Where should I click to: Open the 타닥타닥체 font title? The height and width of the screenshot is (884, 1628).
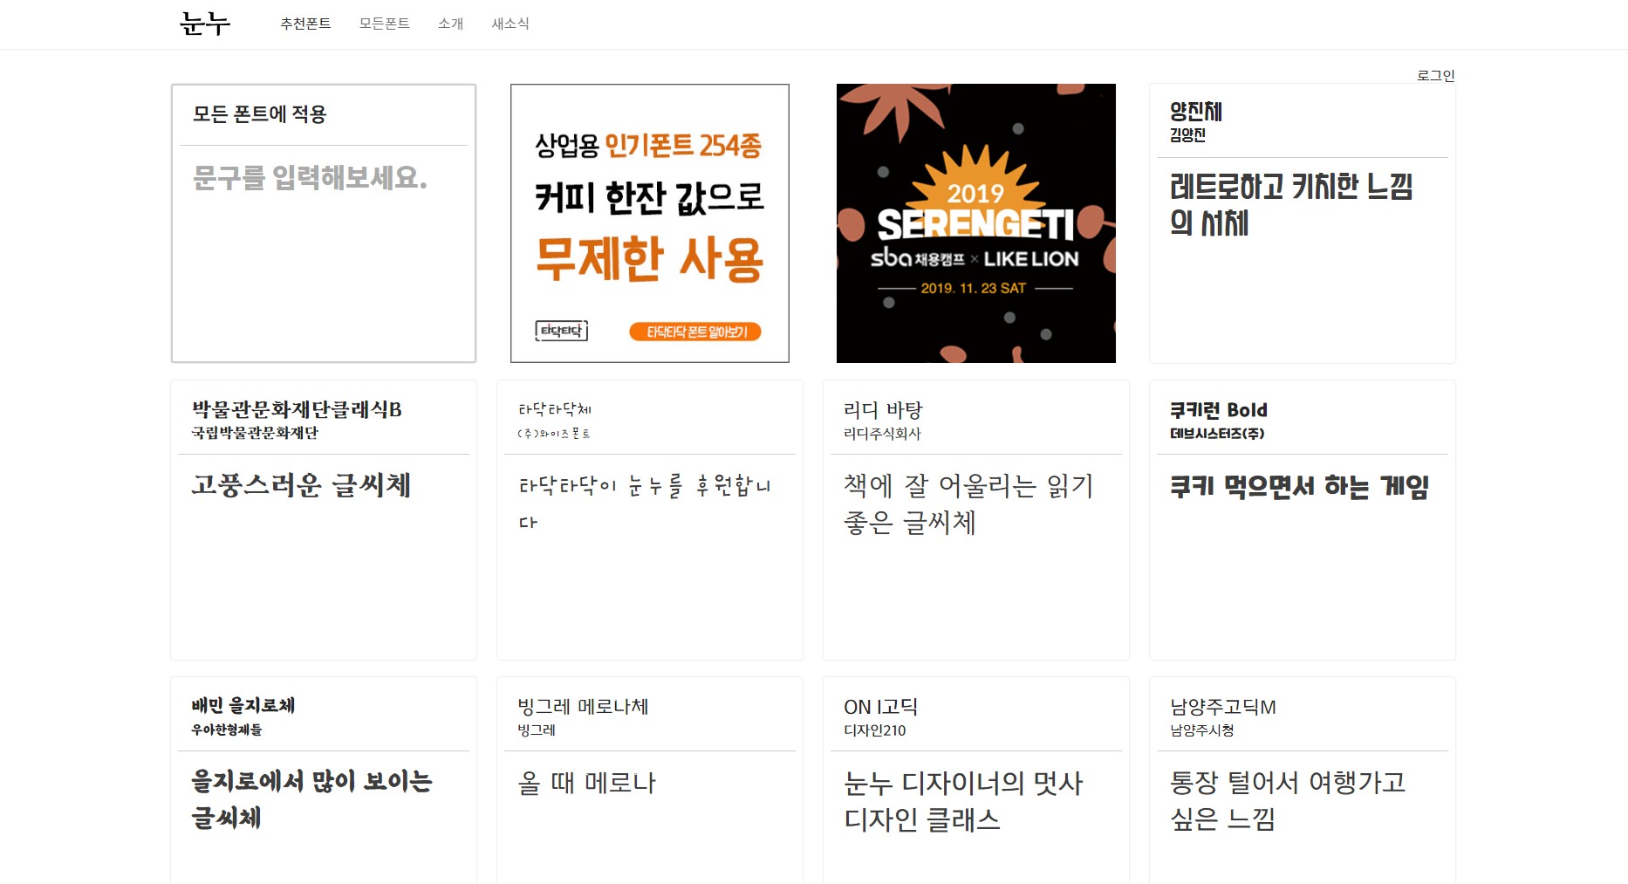click(555, 409)
